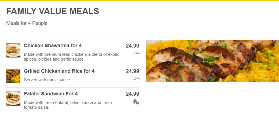Viewport: 279px width, 124px height.
Task: Open the Grilled Chicken and Rice thumbnail
Action: pyautogui.click(x=13, y=76)
